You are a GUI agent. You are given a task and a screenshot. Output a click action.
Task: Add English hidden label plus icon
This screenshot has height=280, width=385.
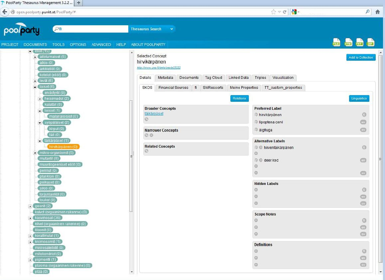pyautogui.click(x=256, y=197)
